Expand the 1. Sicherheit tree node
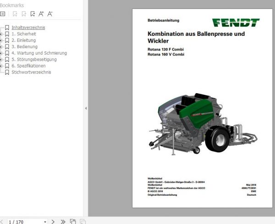The height and width of the screenshot is (224, 275). click(1, 34)
